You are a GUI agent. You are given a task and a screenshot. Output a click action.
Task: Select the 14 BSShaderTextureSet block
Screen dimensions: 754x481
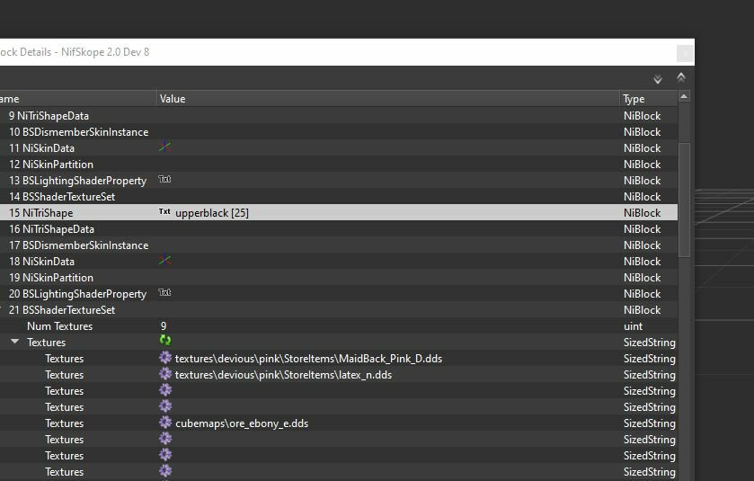coord(339,197)
